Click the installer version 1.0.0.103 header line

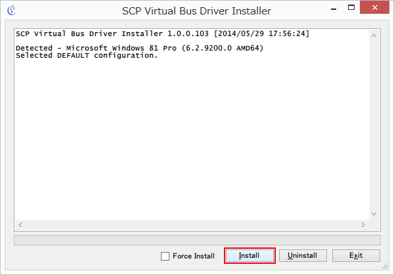162,33
